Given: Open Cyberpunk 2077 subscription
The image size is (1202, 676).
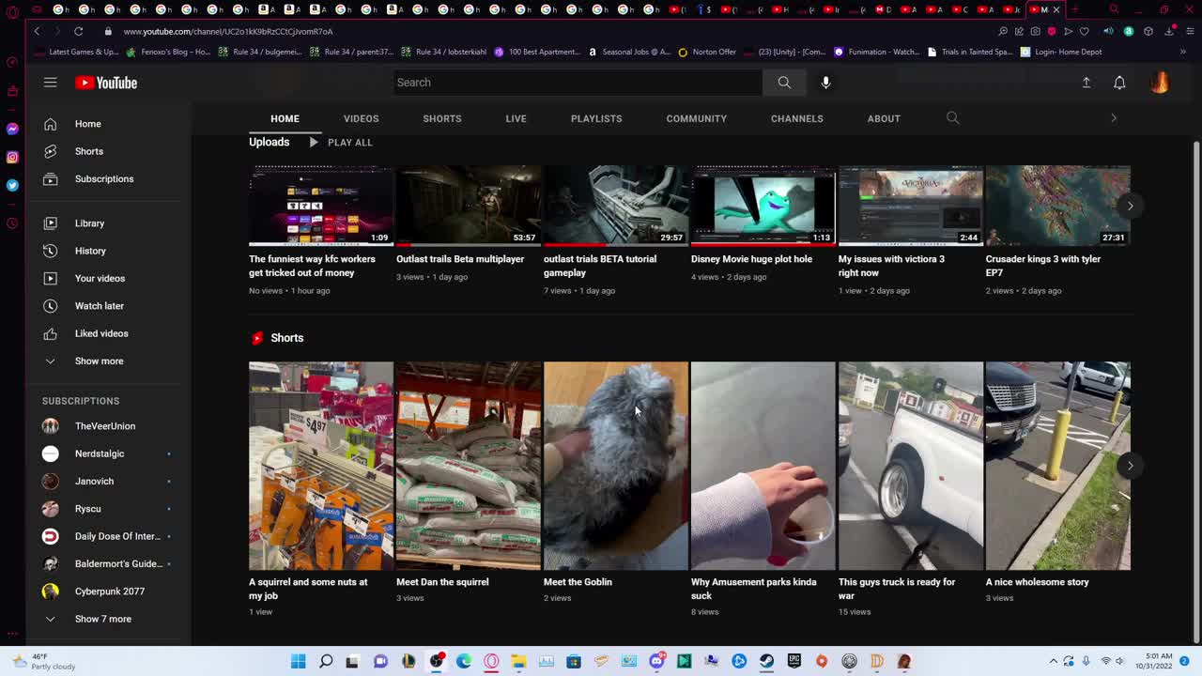Looking at the screenshot, I should [109, 591].
